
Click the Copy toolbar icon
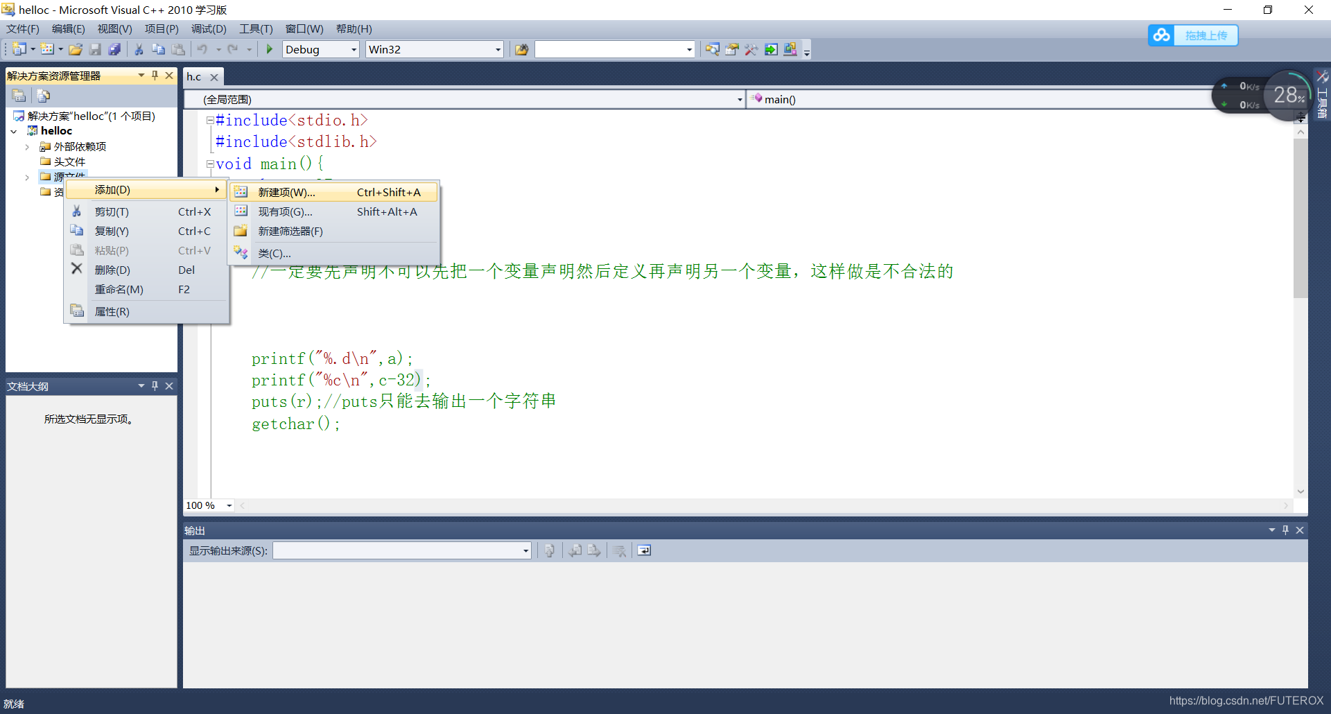click(158, 49)
